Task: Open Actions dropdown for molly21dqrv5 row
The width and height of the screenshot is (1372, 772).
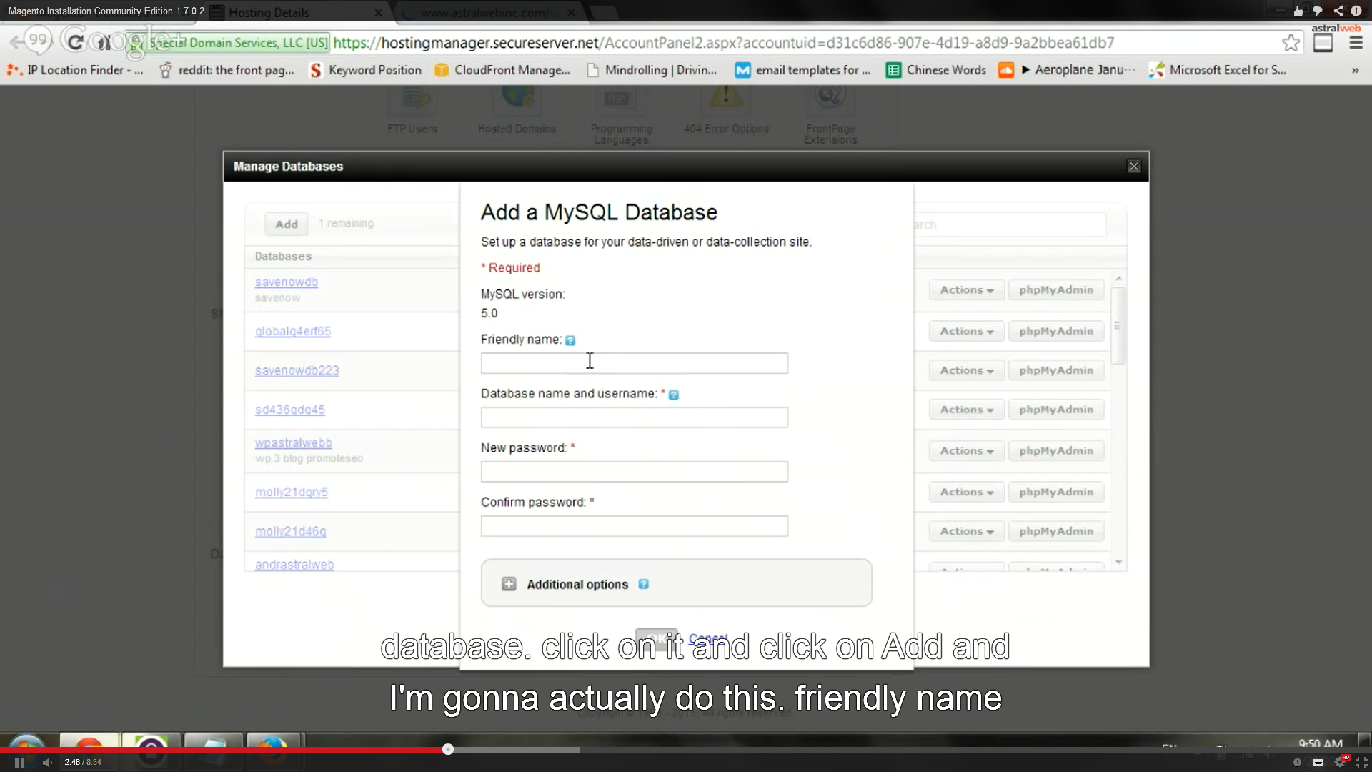Action: coord(966,493)
